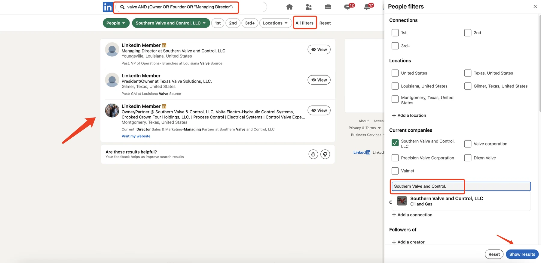Select Southern Valve and Control, LLC suggestion
541x263 pixels.
[461, 201]
